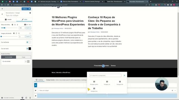Open the builder gear at right end of row
Screen dimensions: 179x100
click(x=172, y=91)
